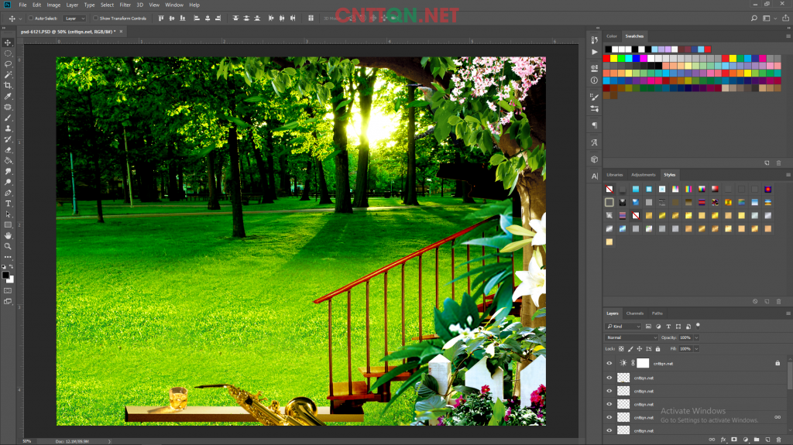Viewport: 793px width, 445px height.
Task: Select the Paint Bucket tool
Action: point(8,161)
